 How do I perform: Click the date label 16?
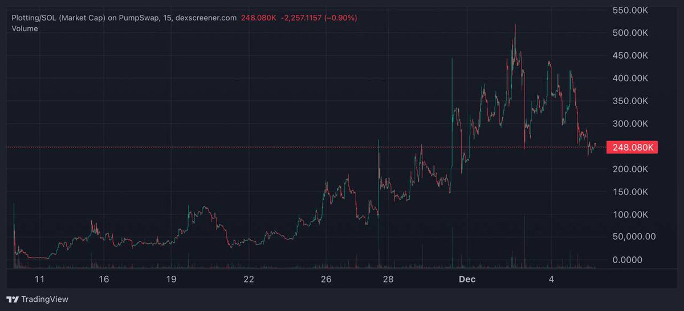[103, 279]
